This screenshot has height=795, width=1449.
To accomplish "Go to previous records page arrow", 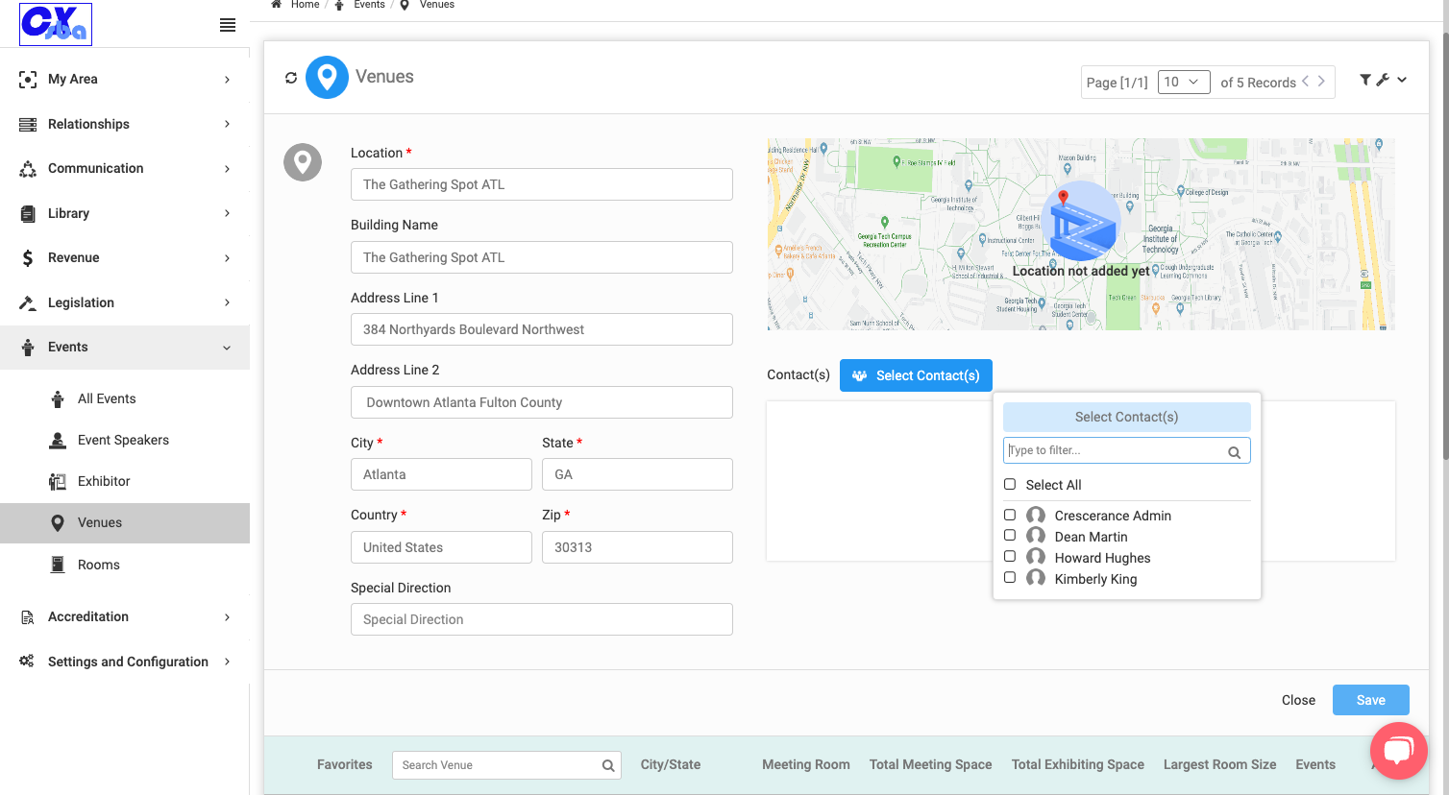I will pos(1305,82).
